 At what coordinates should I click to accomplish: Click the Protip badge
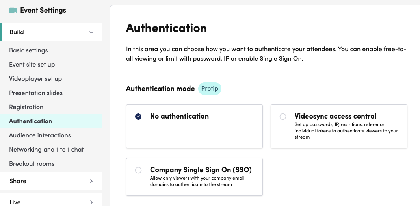pos(210,89)
